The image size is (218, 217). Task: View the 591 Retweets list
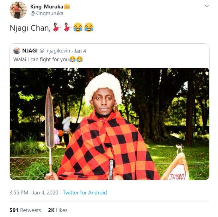(25, 210)
